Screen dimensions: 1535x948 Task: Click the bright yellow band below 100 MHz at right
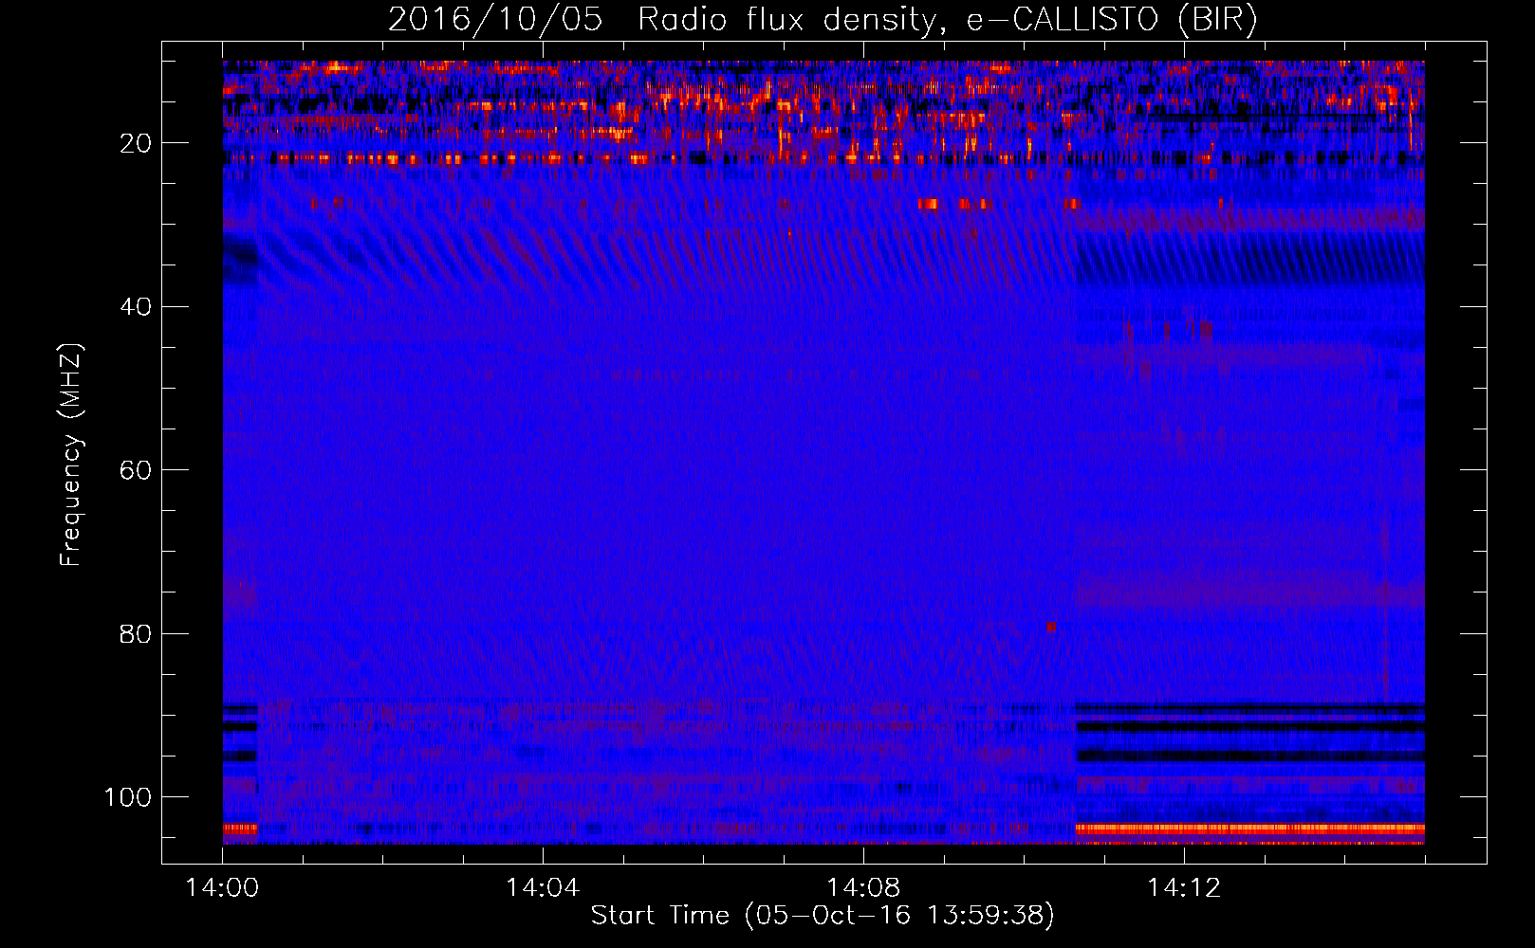1249,829
